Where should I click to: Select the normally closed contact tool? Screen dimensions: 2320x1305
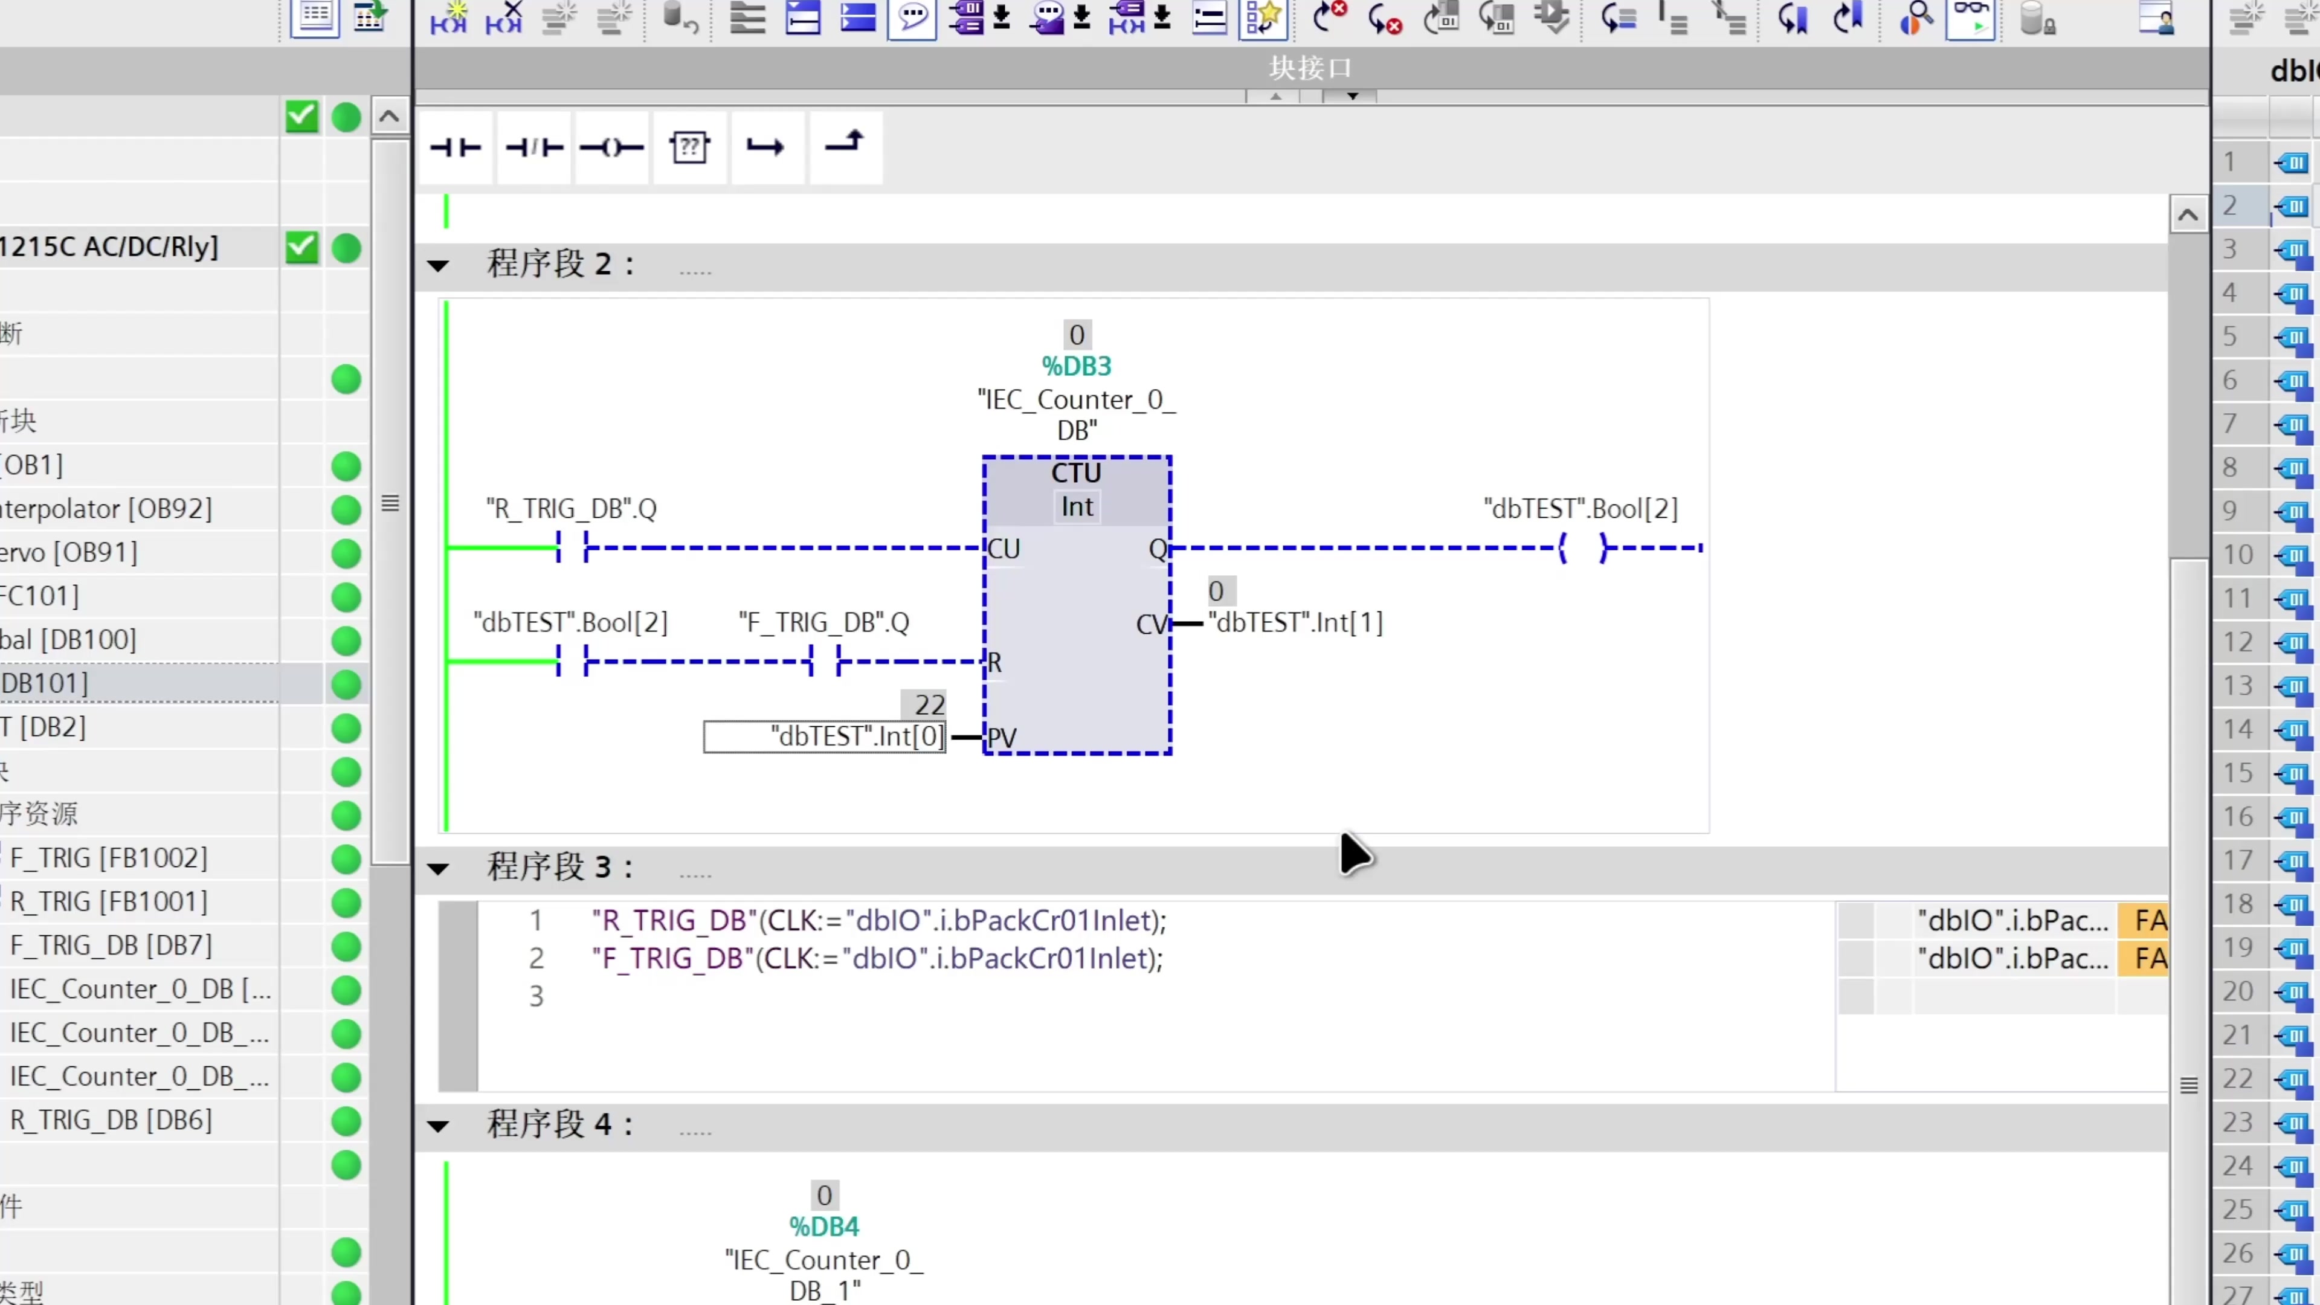(x=534, y=147)
